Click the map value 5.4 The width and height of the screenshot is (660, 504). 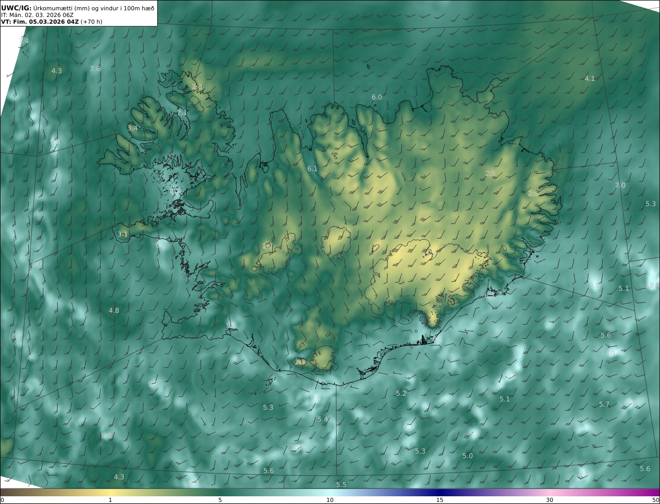coord(323,419)
